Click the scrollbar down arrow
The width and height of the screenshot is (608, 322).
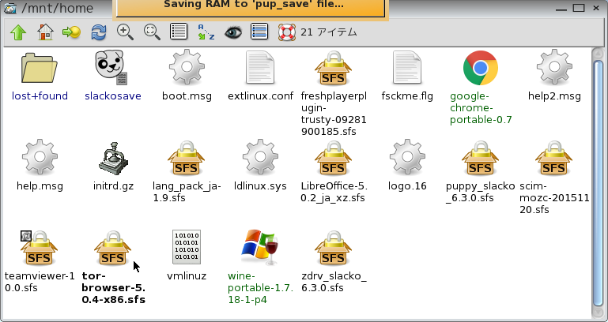point(599,313)
